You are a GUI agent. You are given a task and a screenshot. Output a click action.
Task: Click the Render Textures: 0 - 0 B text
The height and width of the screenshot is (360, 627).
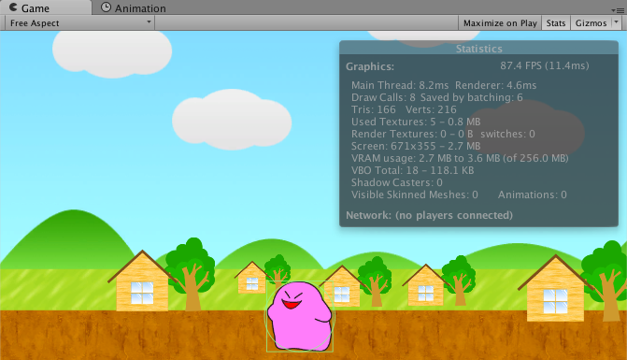[412, 134]
